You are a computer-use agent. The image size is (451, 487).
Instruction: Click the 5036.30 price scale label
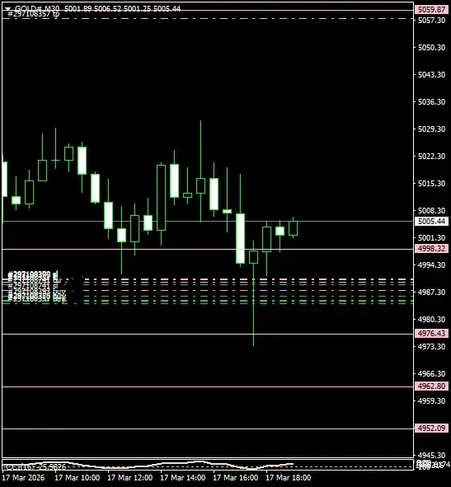[x=431, y=102]
